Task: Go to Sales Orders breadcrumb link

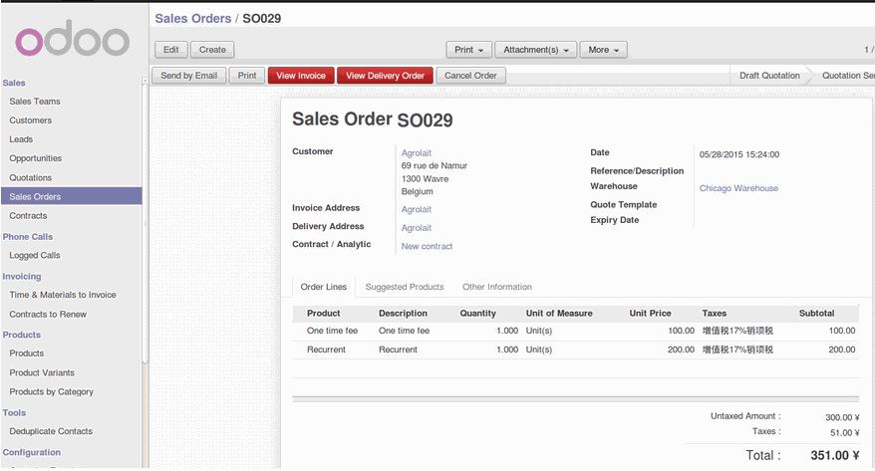Action: 192,19
